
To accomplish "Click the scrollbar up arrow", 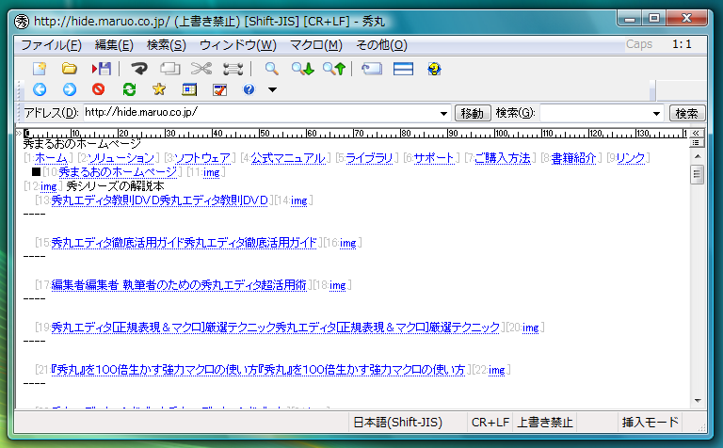I will [698, 157].
